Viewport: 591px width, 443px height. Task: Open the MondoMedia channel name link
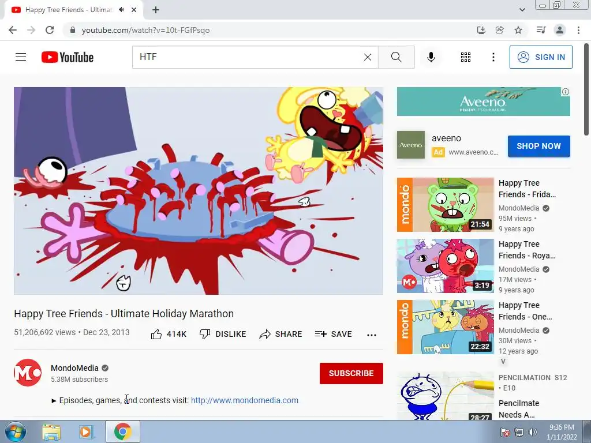coord(74,368)
